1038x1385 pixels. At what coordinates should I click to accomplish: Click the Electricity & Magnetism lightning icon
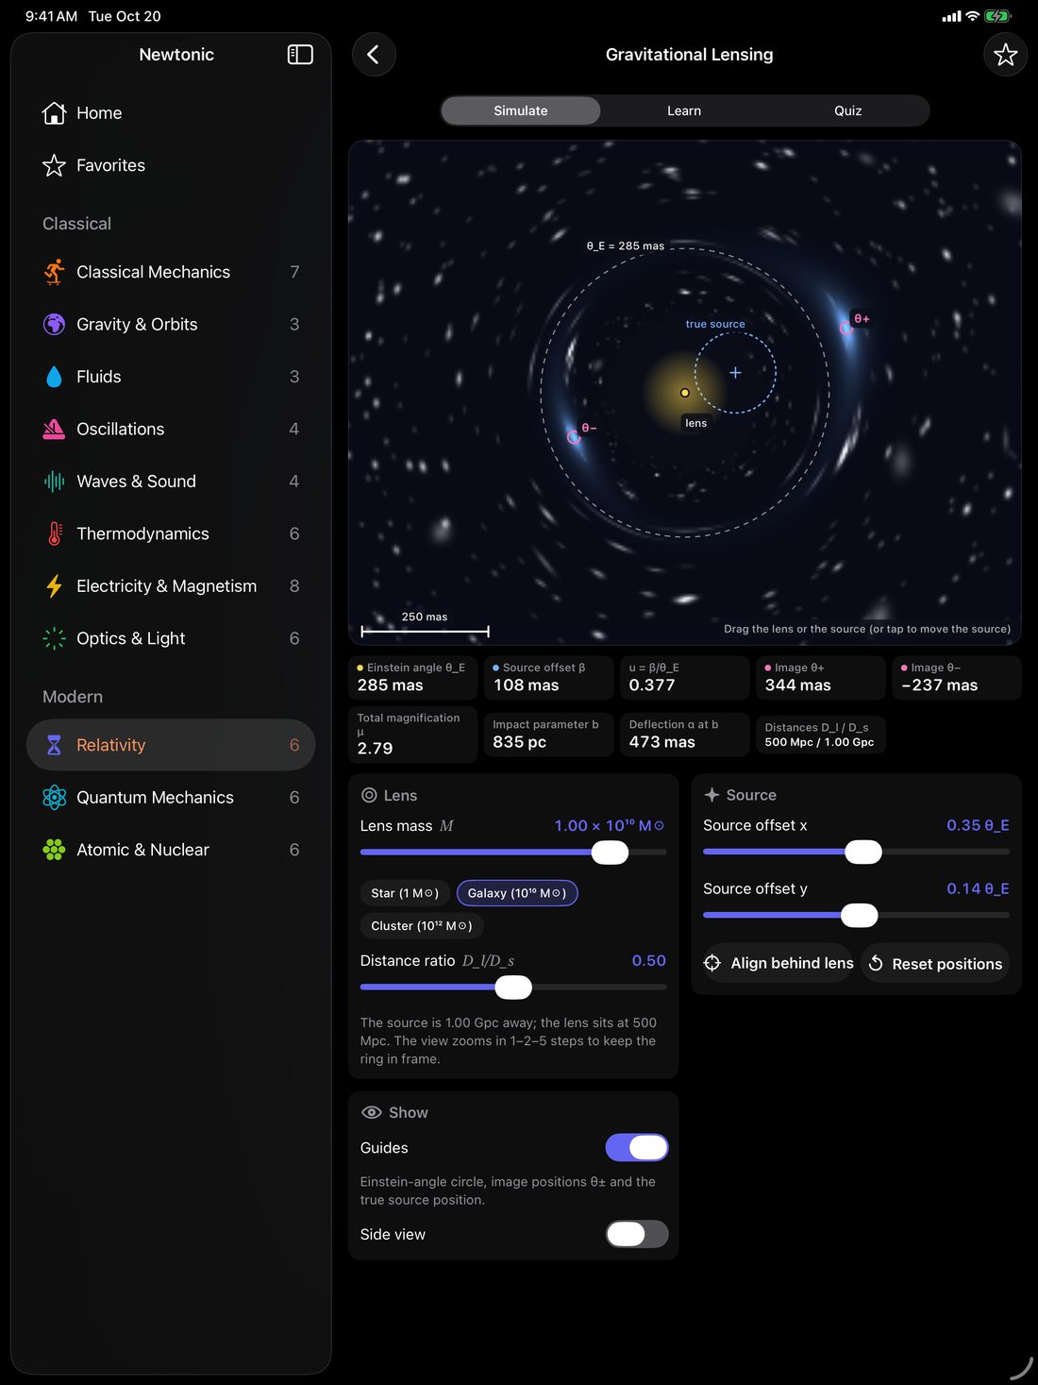click(x=55, y=586)
